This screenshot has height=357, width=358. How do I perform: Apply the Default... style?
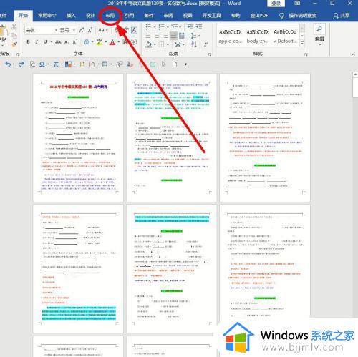pyautogui.click(x=285, y=36)
